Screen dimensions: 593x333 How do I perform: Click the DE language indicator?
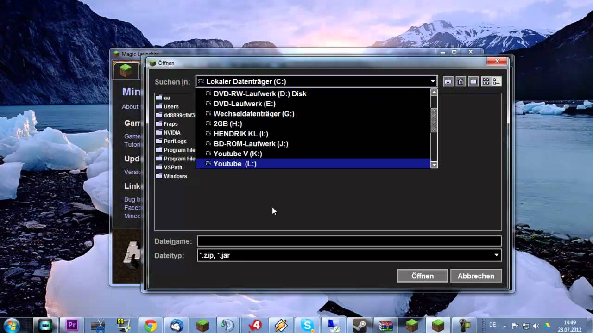492,325
